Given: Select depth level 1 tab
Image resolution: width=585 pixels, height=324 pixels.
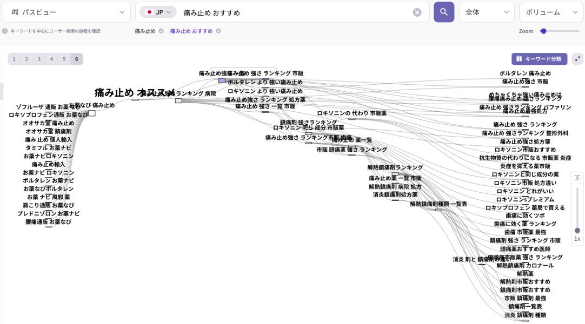Looking at the screenshot, I should [x=14, y=59].
